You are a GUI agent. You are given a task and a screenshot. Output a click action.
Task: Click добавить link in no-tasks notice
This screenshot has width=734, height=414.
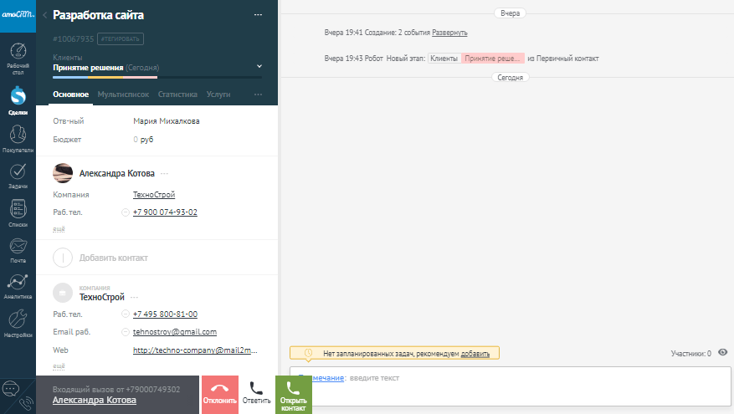pos(475,354)
